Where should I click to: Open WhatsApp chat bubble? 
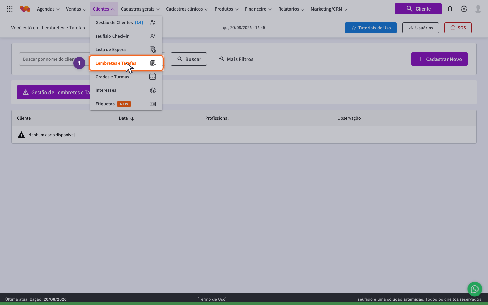click(475, 289)
